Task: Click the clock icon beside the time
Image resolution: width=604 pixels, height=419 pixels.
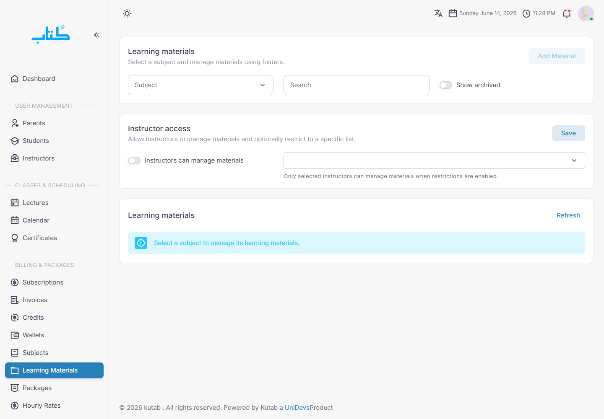Action: 526,13
